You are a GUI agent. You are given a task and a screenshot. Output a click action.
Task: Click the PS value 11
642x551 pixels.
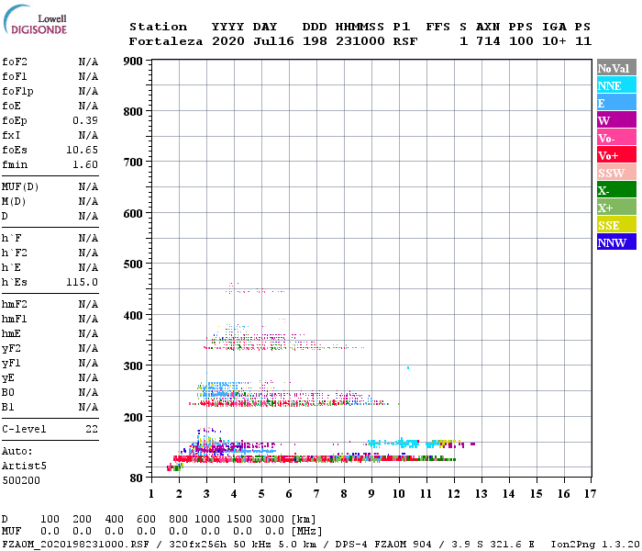click(x=583, y=41)
